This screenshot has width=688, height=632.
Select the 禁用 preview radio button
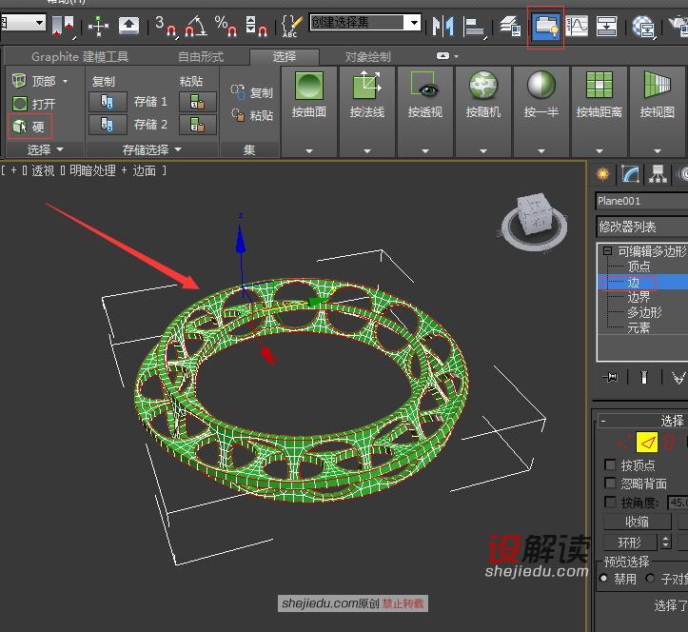[x=603, y=579]
